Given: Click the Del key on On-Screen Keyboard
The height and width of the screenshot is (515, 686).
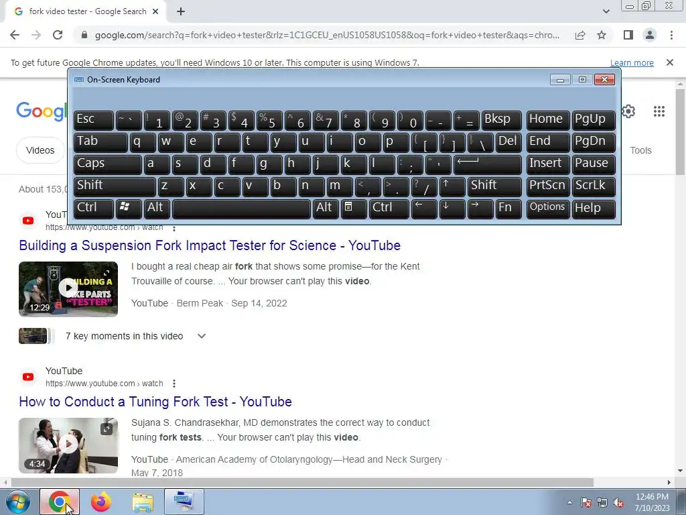Looking at the screenshot, I should (508, 142).
